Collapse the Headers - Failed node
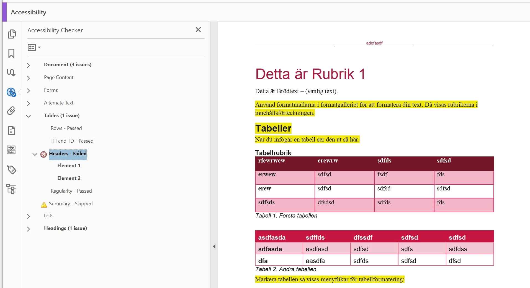This screenshot has height=288, width=530. (x=35, y=154)
